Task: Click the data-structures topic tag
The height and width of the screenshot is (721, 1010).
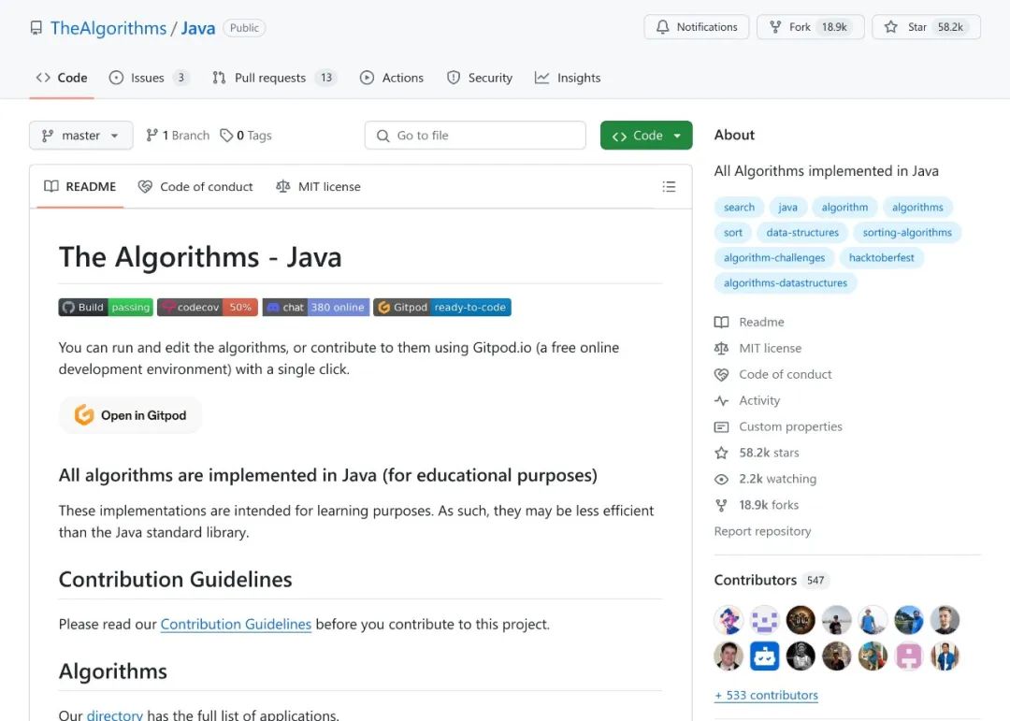Action: [802, 233]
